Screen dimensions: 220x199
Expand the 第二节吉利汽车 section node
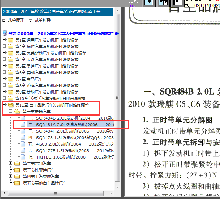[x=11, y=163]
